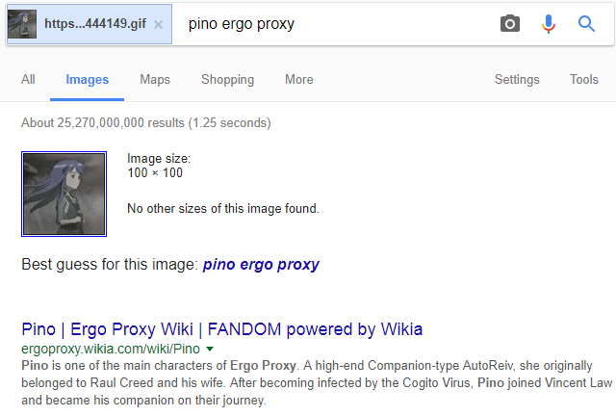616x416 pixels.
Task: Click the best guess 'pino ergo proxy' link
Action: [x=261, y=264]
